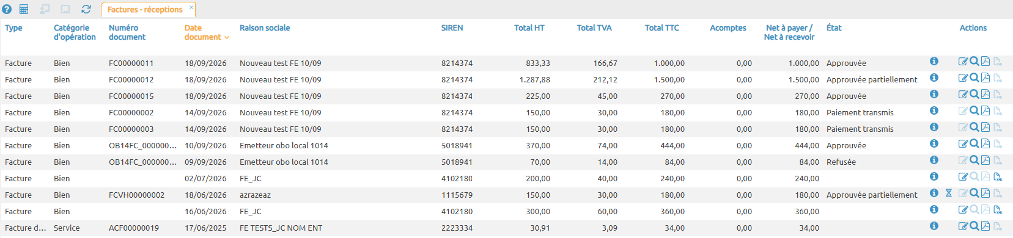Image resolution: width=1013 pixels, height=238 pixels.
Task: Sort by Total TVA header
Action: 594,28
